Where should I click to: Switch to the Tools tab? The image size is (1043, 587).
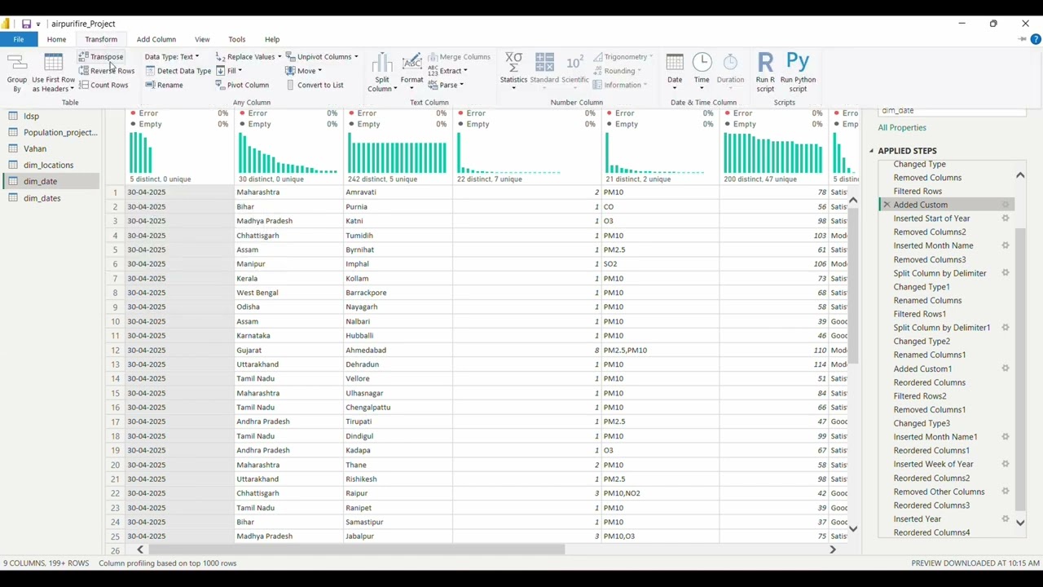click(237, 39)
